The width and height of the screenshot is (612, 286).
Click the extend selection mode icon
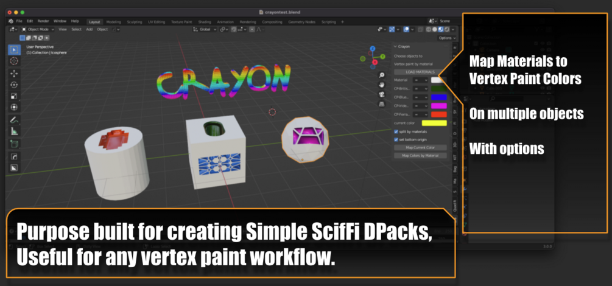[x=28, y=38]
